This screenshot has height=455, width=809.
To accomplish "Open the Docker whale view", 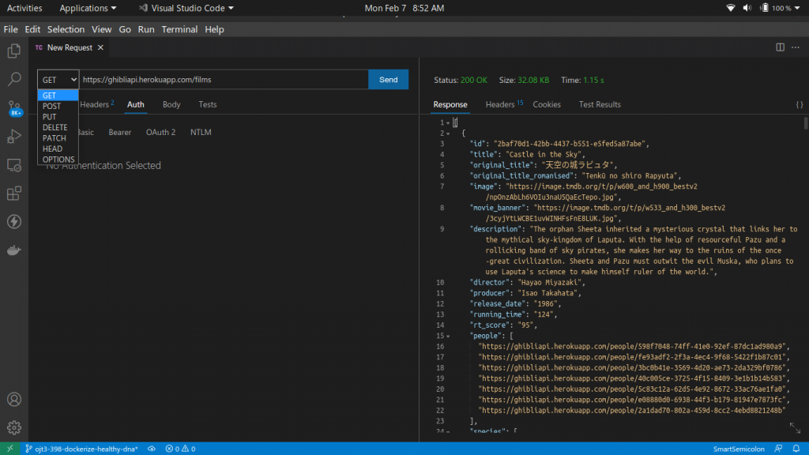I will pos(14,250).
